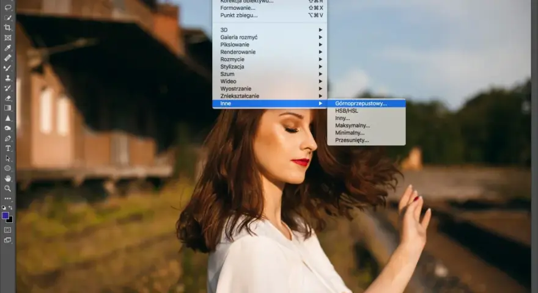Image resolution: width=538 pixels, height=293 pixels.
Task: Choose HSB/HSL filter
Action: pyautogui.click(x=366, y=110)
